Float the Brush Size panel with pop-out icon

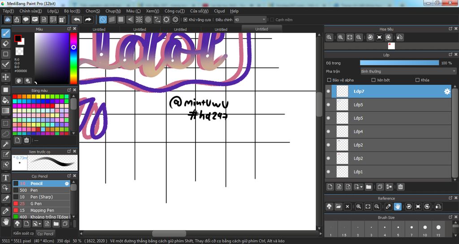pyautogui.click(x=450, y=217)
